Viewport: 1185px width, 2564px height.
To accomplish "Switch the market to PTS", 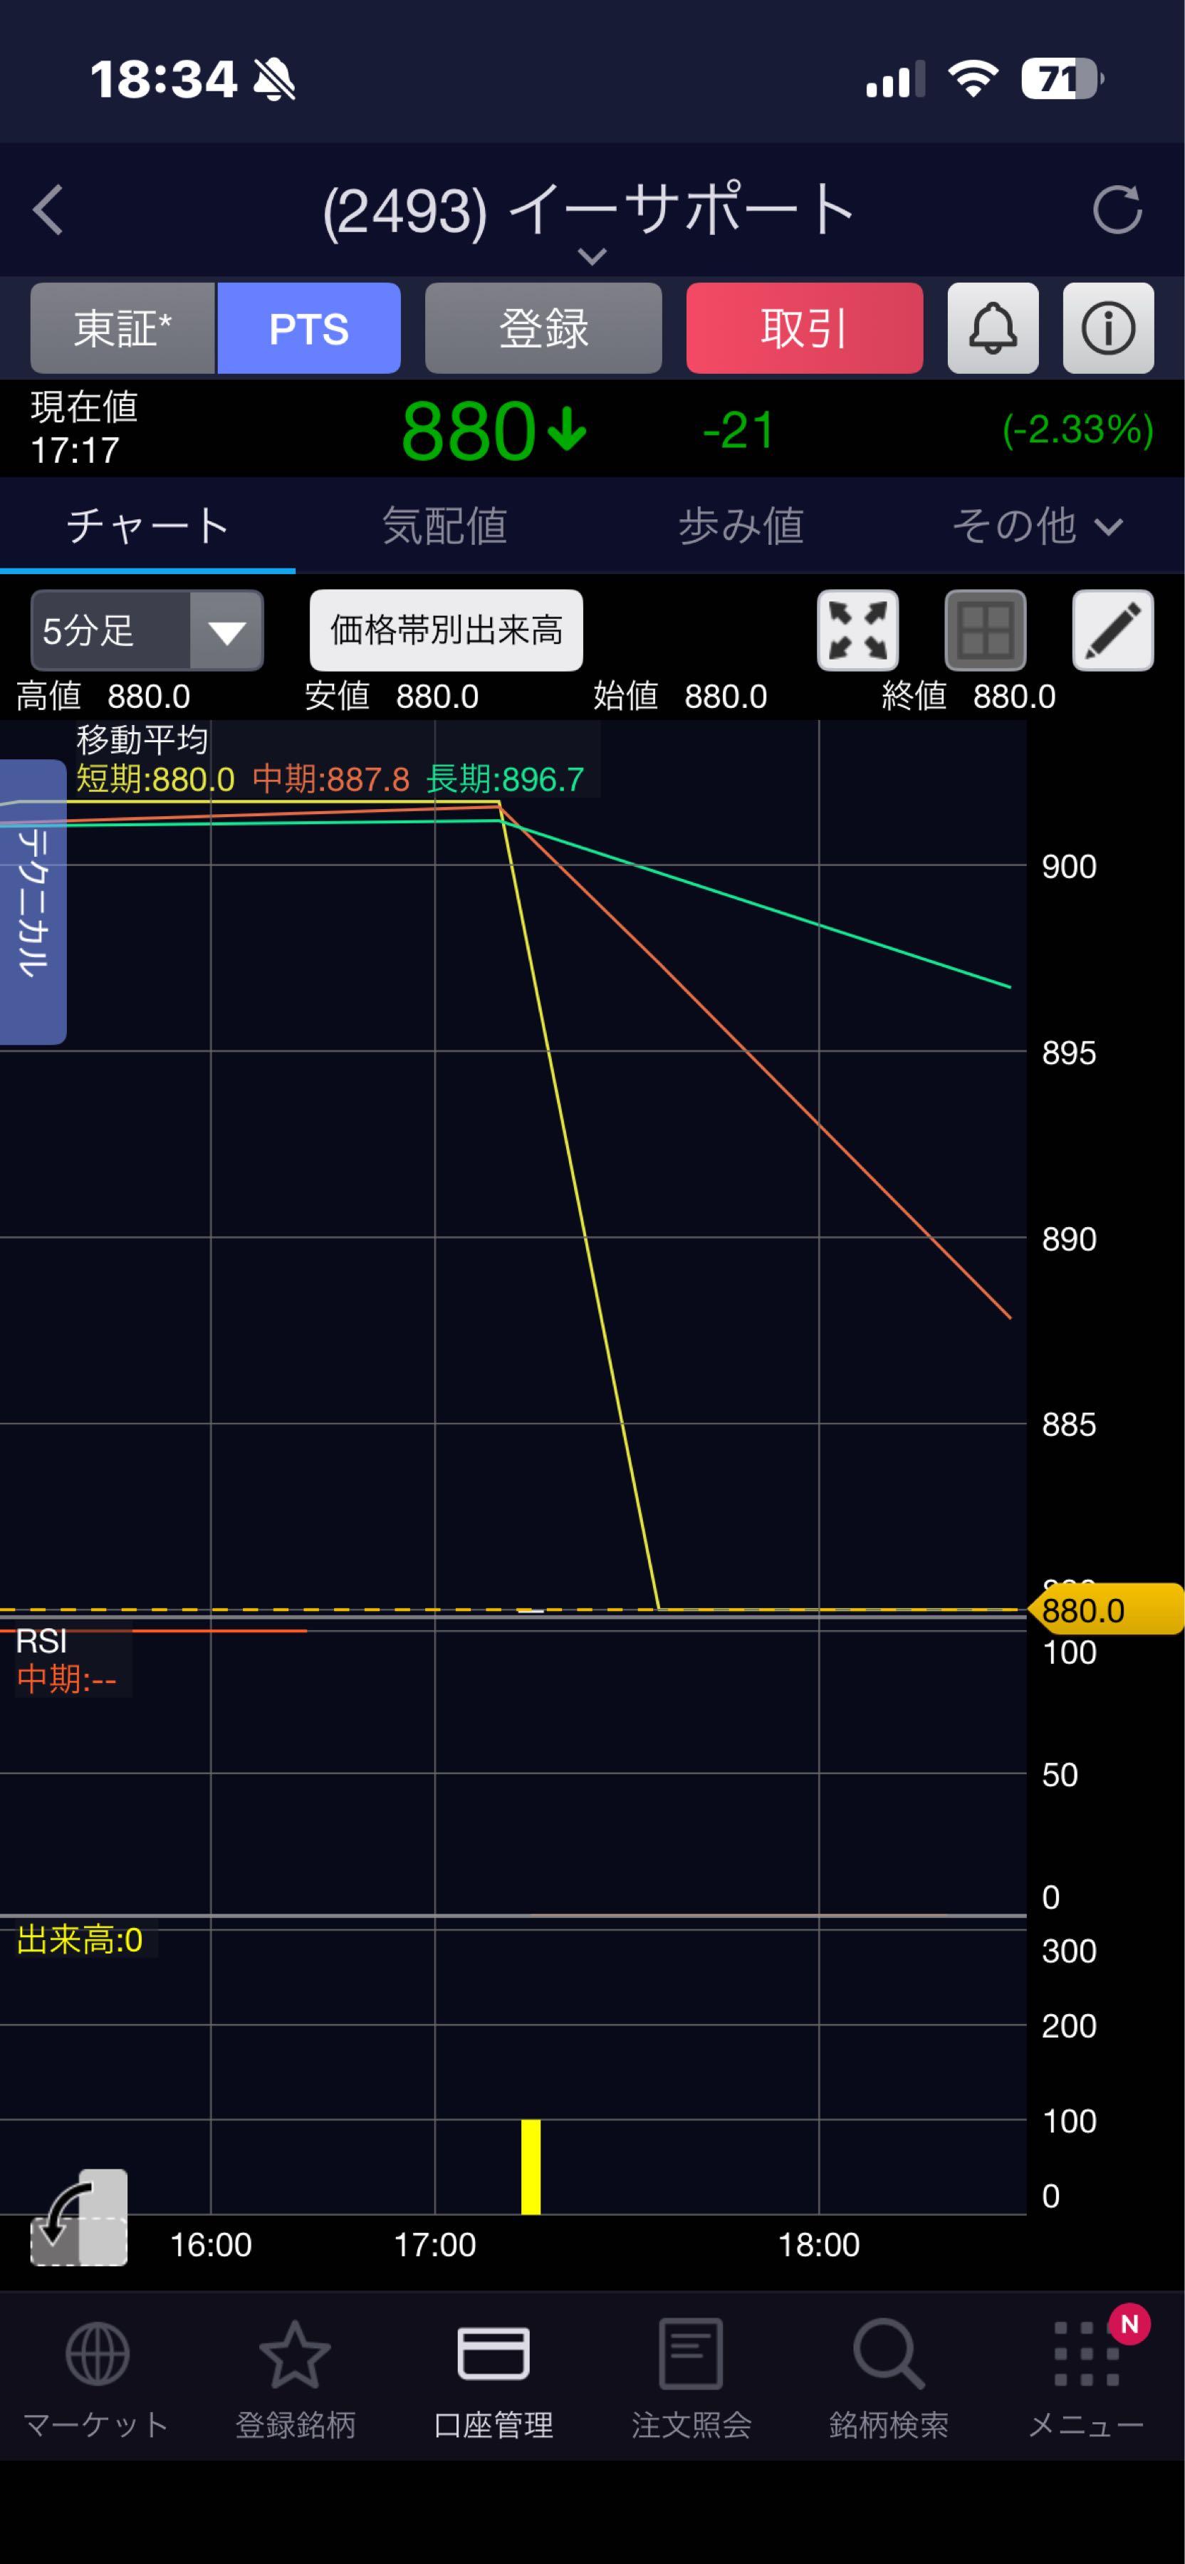I will click(308, 328).
